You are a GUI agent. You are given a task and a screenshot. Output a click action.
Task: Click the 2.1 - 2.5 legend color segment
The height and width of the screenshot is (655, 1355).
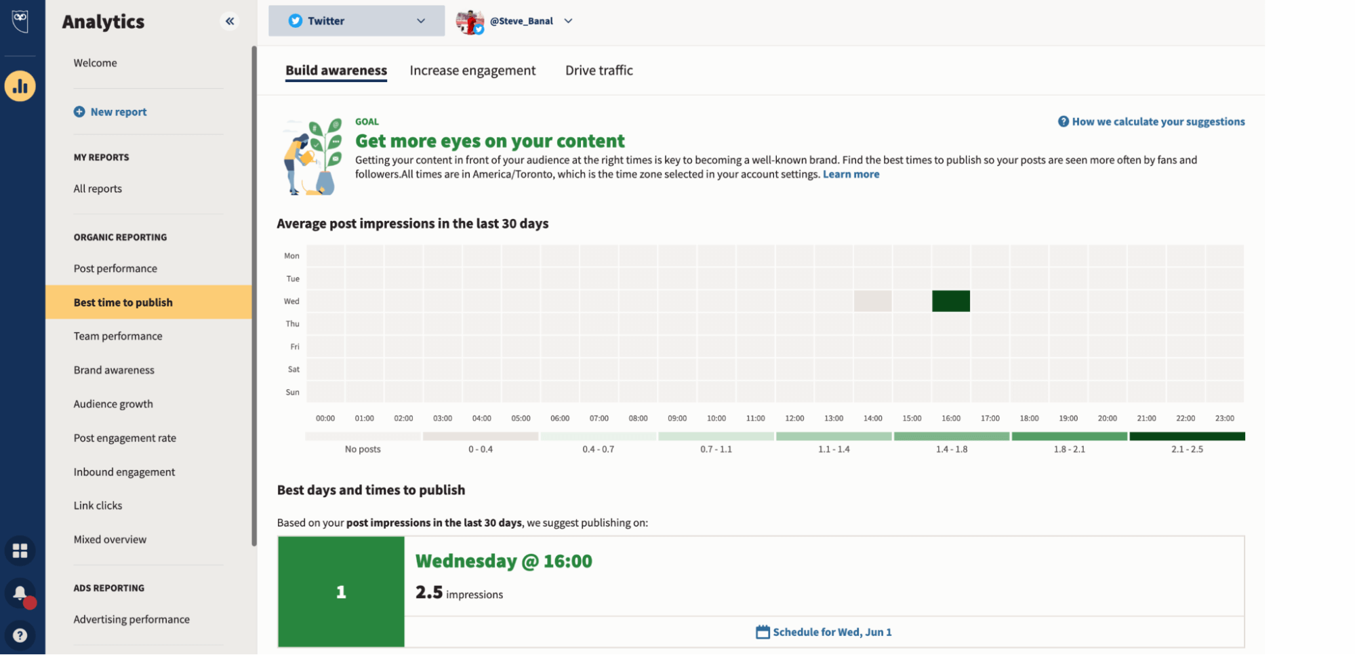pos(1186,436)
